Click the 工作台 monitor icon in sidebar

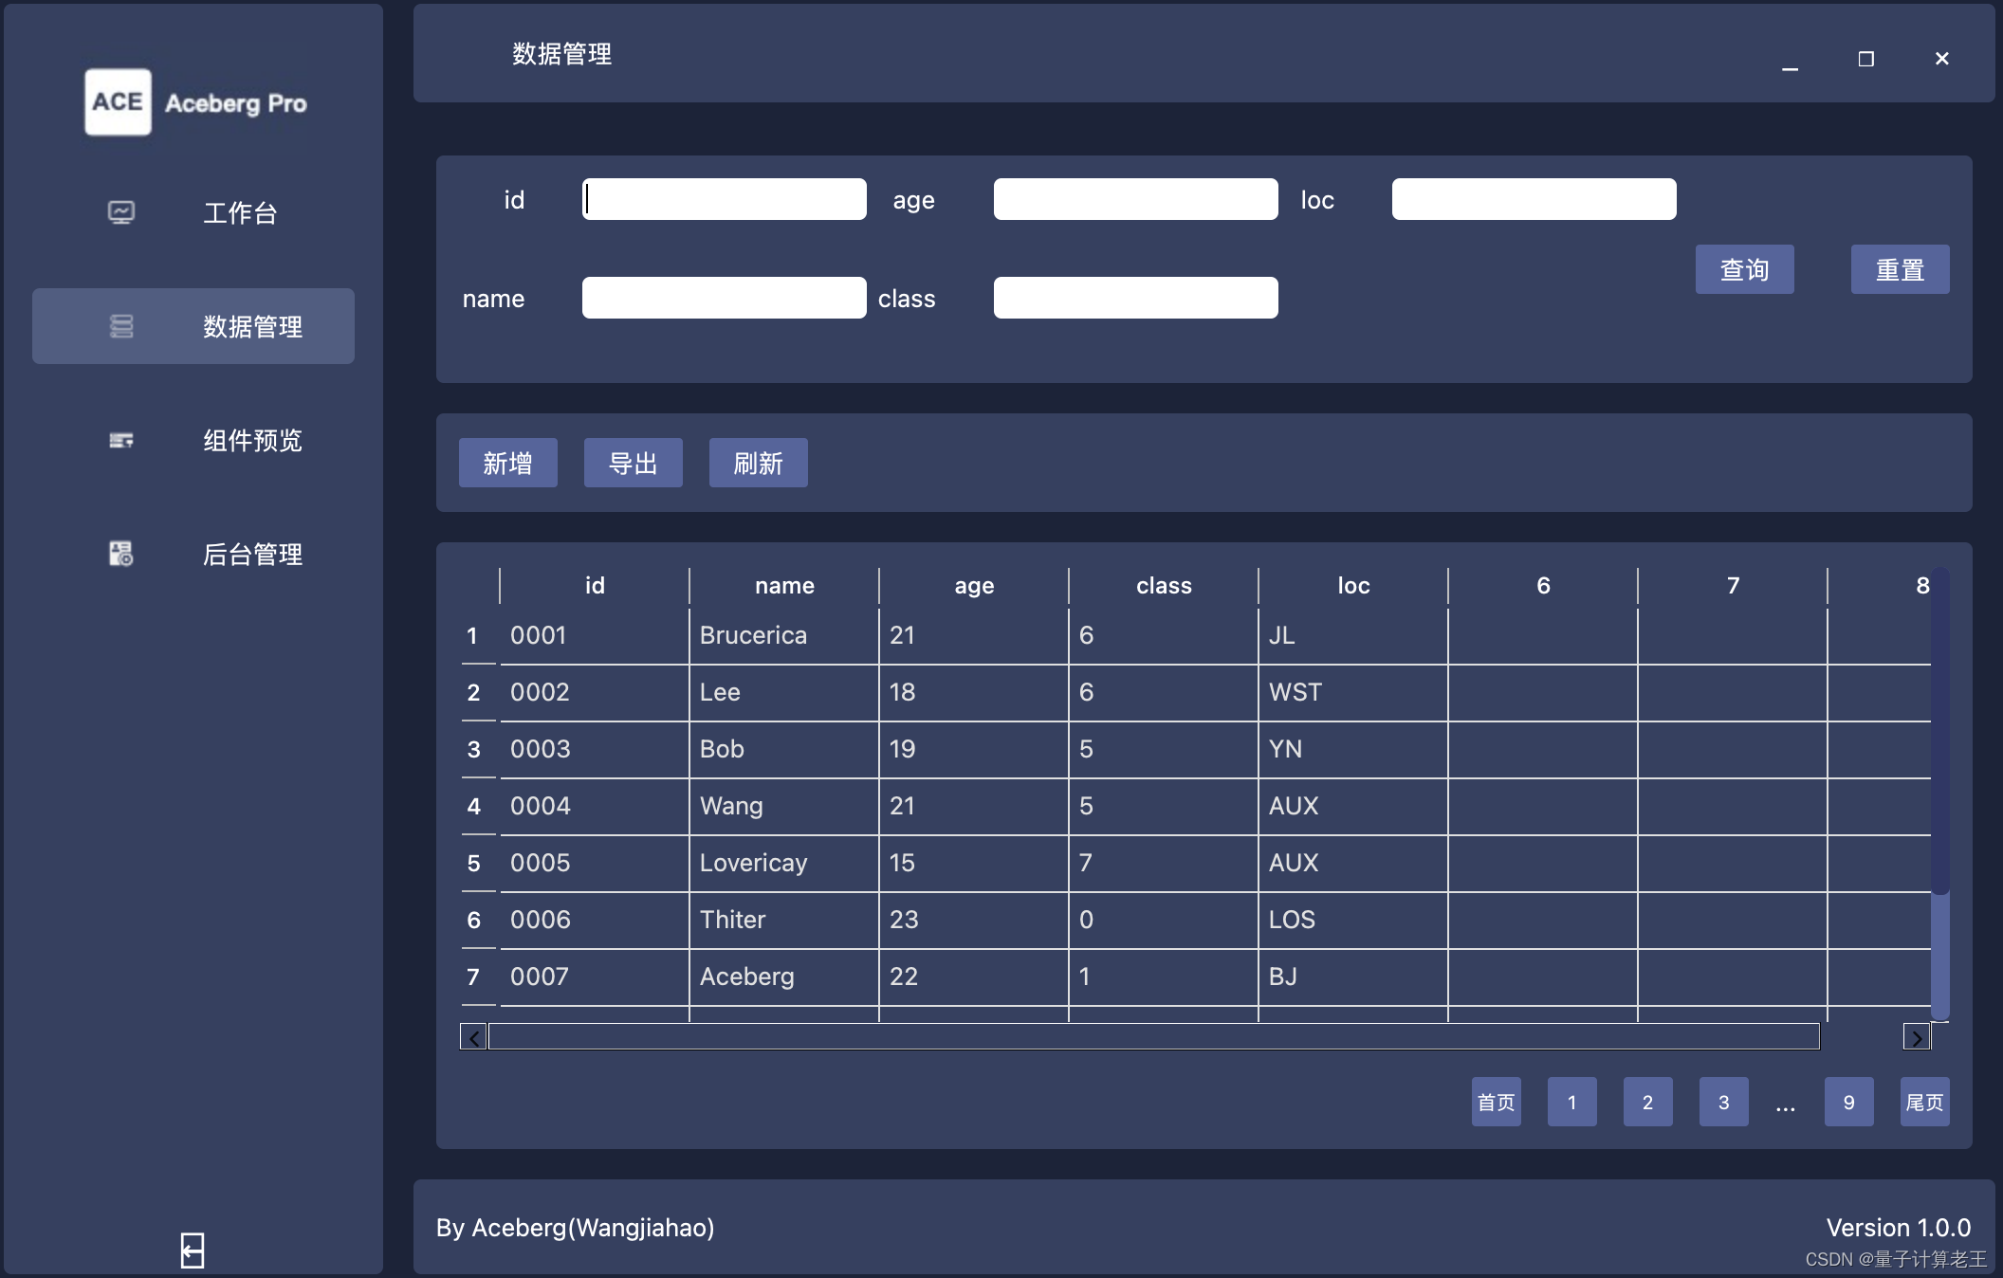point(121,212)
